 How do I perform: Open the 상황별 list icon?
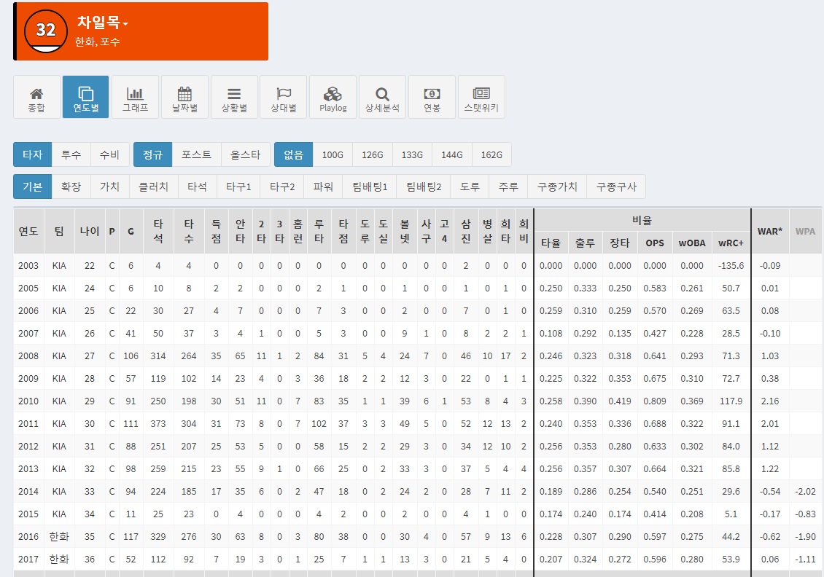tap(234, 93)
